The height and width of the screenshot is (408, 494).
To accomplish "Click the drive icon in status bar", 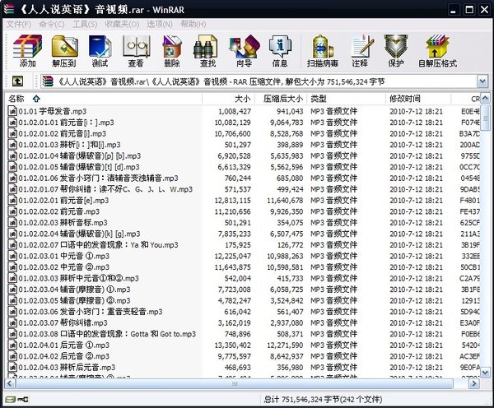I will pyautogui.click(x=11, y=400).
